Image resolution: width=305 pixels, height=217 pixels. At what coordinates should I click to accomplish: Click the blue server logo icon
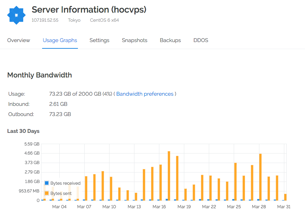[16, 15]
